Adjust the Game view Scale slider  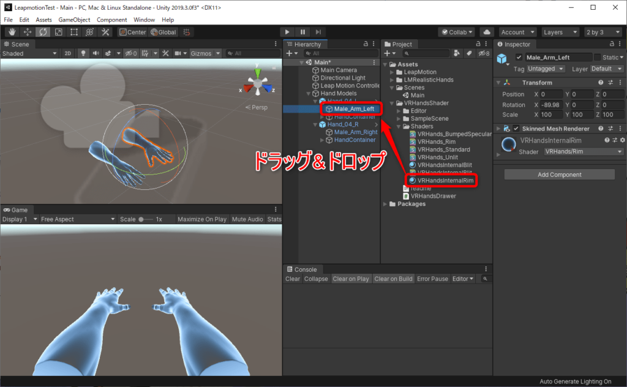coord(146,219)
